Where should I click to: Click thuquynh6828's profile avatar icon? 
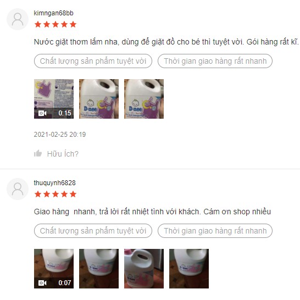[18, 189]
